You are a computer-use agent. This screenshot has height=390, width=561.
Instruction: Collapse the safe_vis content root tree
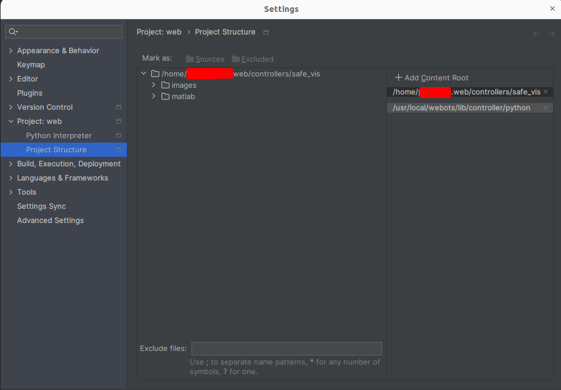[x=144, y=73]
